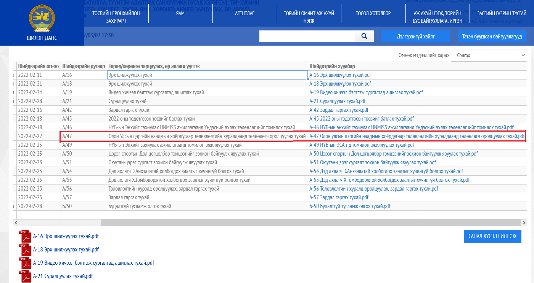The image size is (534, 283).
Task: Click the horizontal scrollbar thumb of table
Action: [x=311, y=223]
